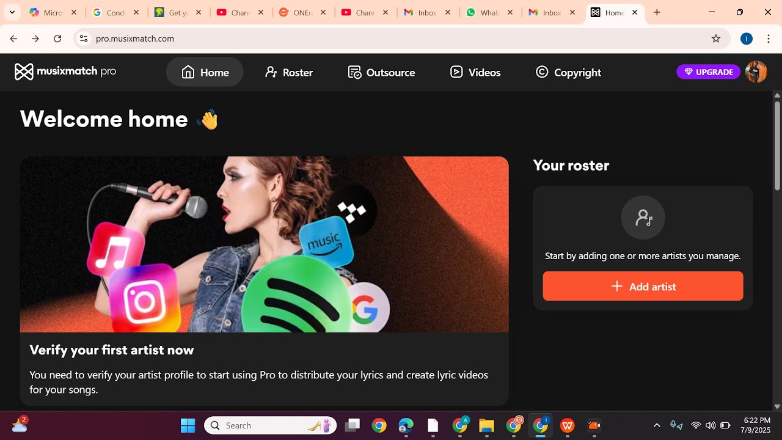The image size is (782, 440).
Task: Click the taskbar Search box
Action: [x=271, y=425]
